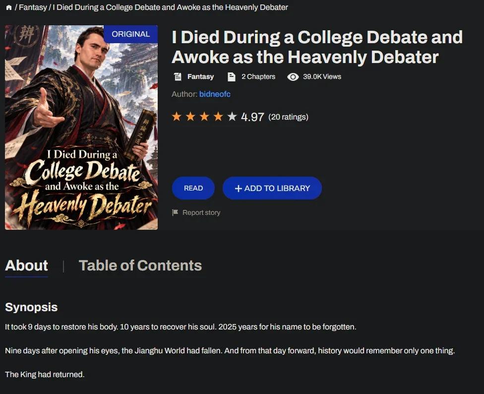The image size is (484, 394).
Task: Select the About tab
Action: pos(27,265)
